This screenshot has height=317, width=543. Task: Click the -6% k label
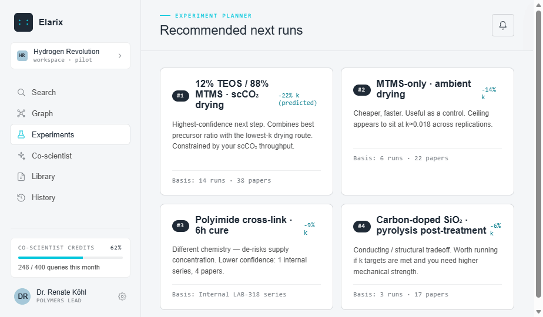click(495, 230)
